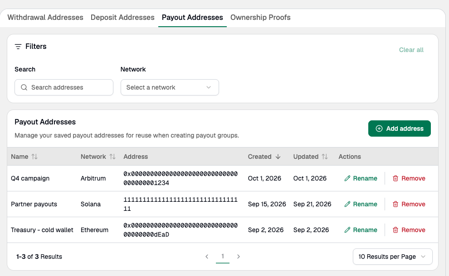Click the Address column header
This screenshot has width=449, height=276.
tap(136, 157)
